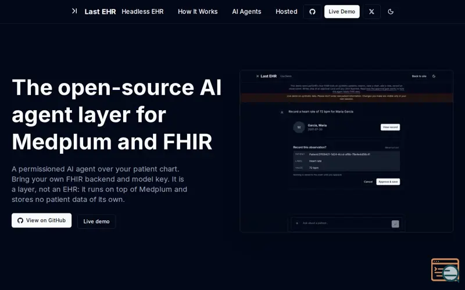Toggle dark mode with moon icon
Image resolution: width=465 pixels, height=290 pixels.
click(x=391, y=12)
